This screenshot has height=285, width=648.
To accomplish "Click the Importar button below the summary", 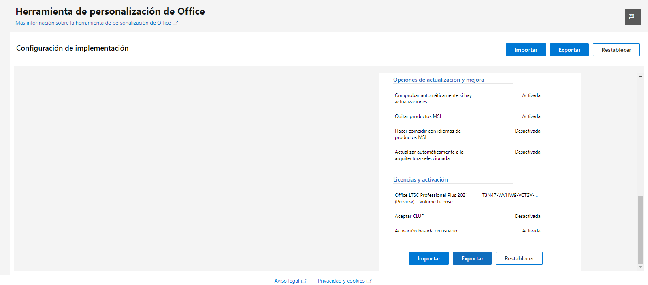I will pos(429,258).
